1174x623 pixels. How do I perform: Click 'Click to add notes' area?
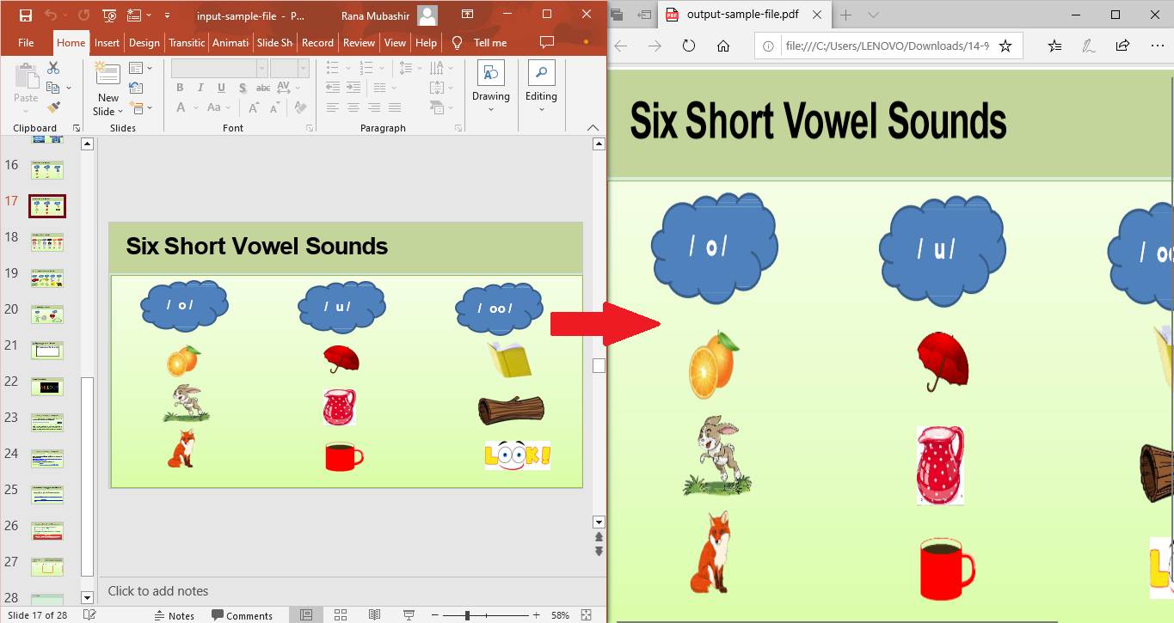point(158,591)
